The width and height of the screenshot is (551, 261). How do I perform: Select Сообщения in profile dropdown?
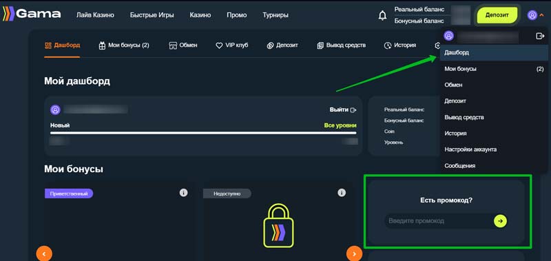pos(494,166)
